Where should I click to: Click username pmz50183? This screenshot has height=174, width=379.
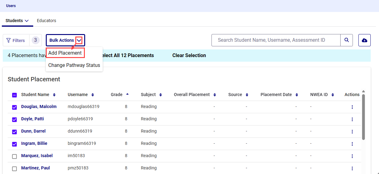(x=78, y=168)
